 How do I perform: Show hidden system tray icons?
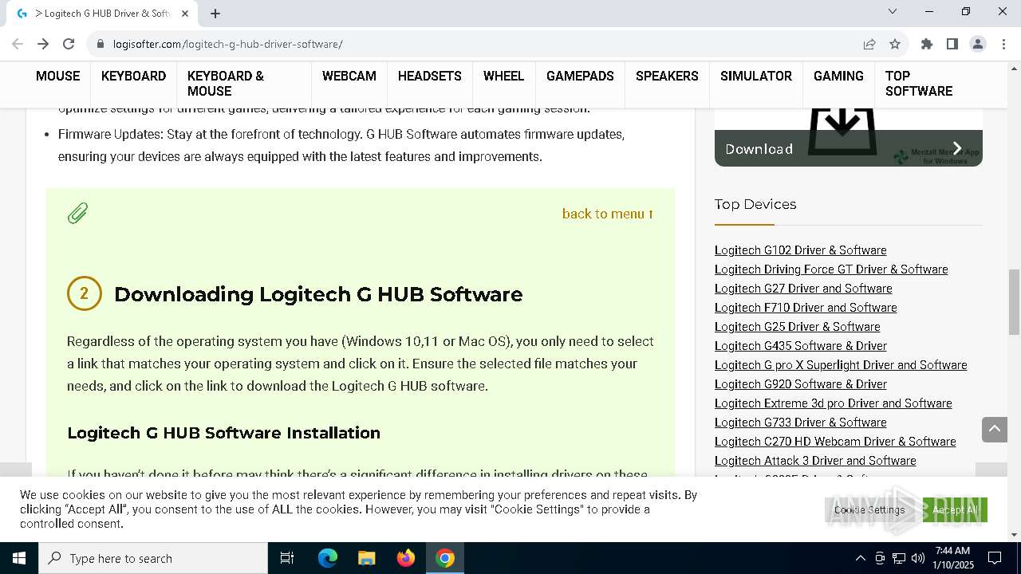[x=860, y=558]
